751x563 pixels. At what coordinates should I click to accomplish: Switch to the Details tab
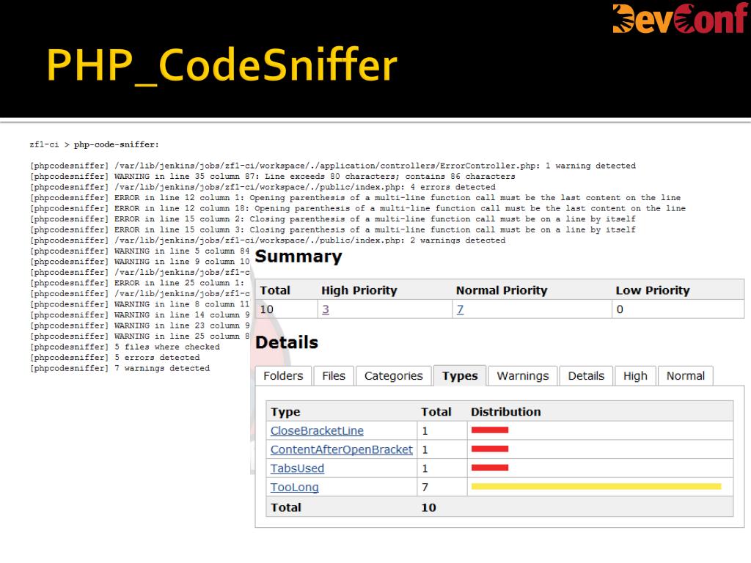pyautogui.click(x=586, y=376)
